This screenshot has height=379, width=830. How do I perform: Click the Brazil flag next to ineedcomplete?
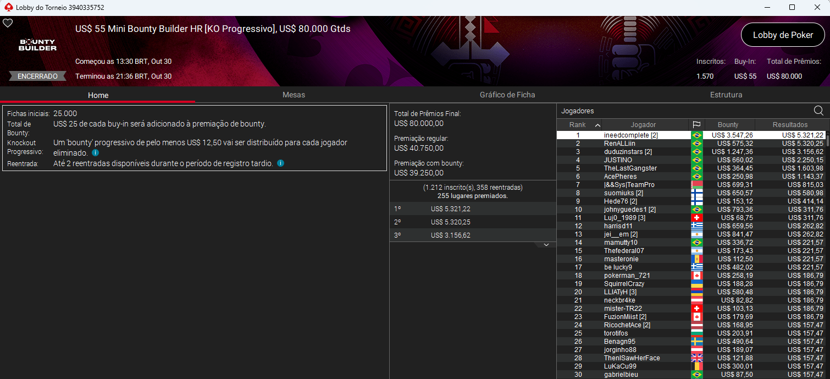click(698, 134)
